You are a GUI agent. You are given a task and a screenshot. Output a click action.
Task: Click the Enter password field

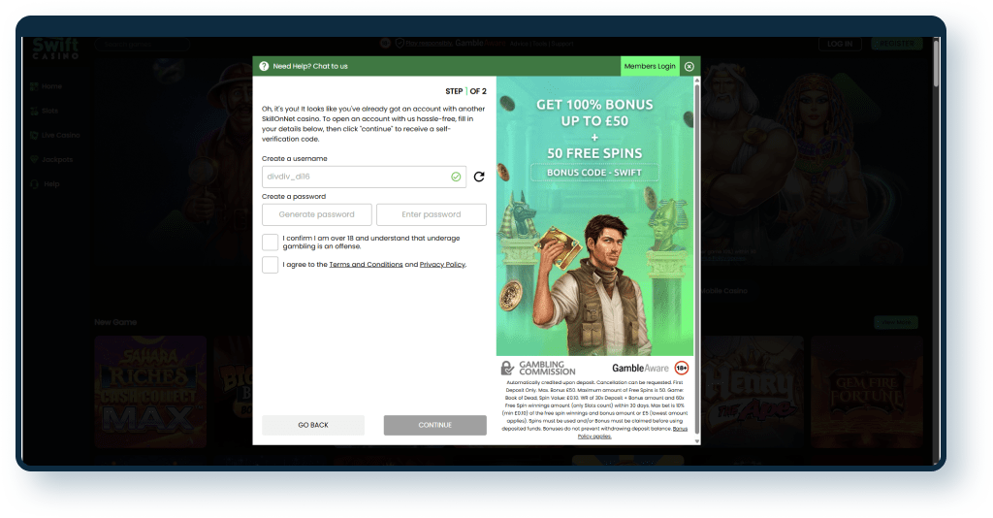[432, 214]
